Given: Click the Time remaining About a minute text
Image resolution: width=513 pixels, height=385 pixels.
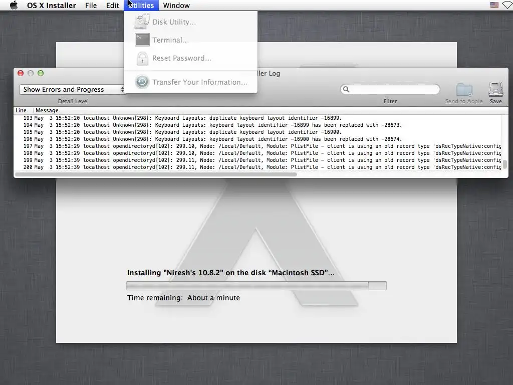Looking at the screenshot, I should point(183,298).
